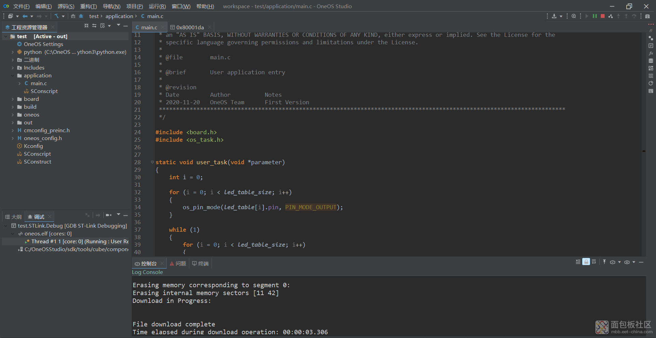Screen dimensions: 656x338
Task: Click the lightning magnifier search icon
Action: coord(574,16)
